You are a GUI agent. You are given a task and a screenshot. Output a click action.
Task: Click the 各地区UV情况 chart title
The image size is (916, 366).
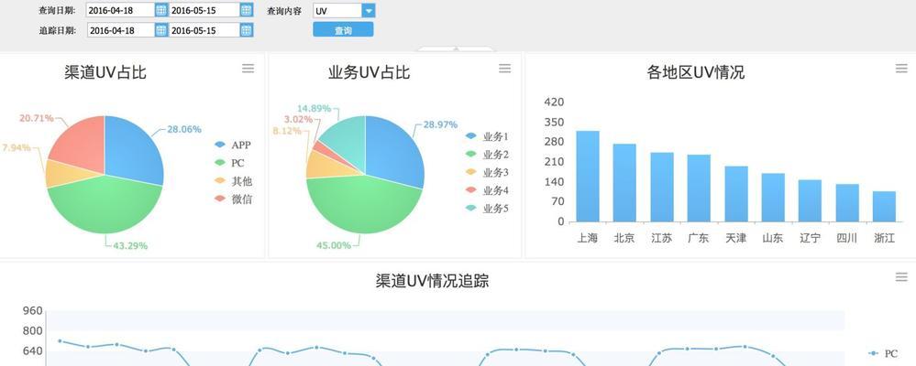[x=696, y=73]
